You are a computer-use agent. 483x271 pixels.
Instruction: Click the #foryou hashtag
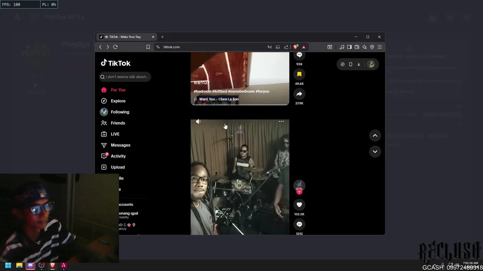pos(262,91)
